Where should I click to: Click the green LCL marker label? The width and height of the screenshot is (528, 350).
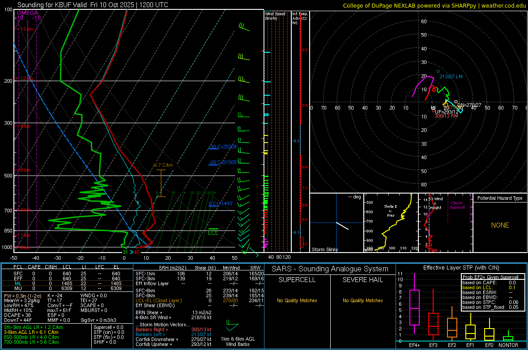[213, 233]
